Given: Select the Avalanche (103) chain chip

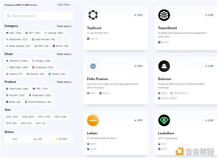Looking at the screenshot, I should point(43,68).
